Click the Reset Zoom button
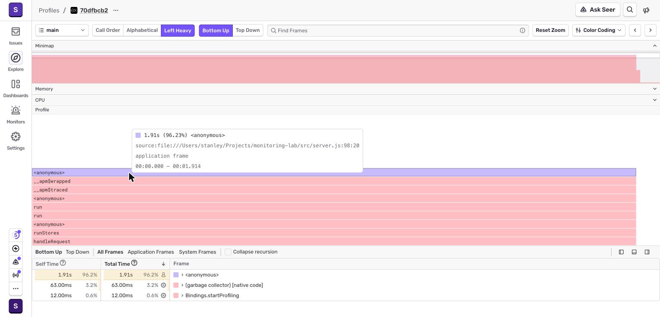 tap(550, 30)
